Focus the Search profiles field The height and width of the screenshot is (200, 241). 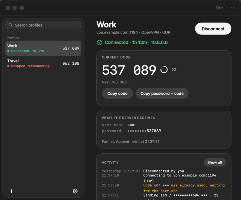click(43, 25)
